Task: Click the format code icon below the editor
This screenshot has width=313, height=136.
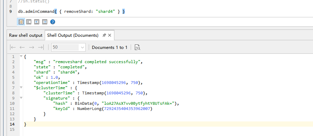Action: click(x=29, y=22)
